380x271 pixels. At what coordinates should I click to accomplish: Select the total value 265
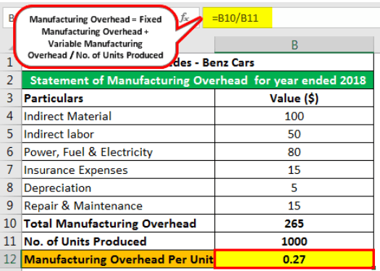pos(294,223)
